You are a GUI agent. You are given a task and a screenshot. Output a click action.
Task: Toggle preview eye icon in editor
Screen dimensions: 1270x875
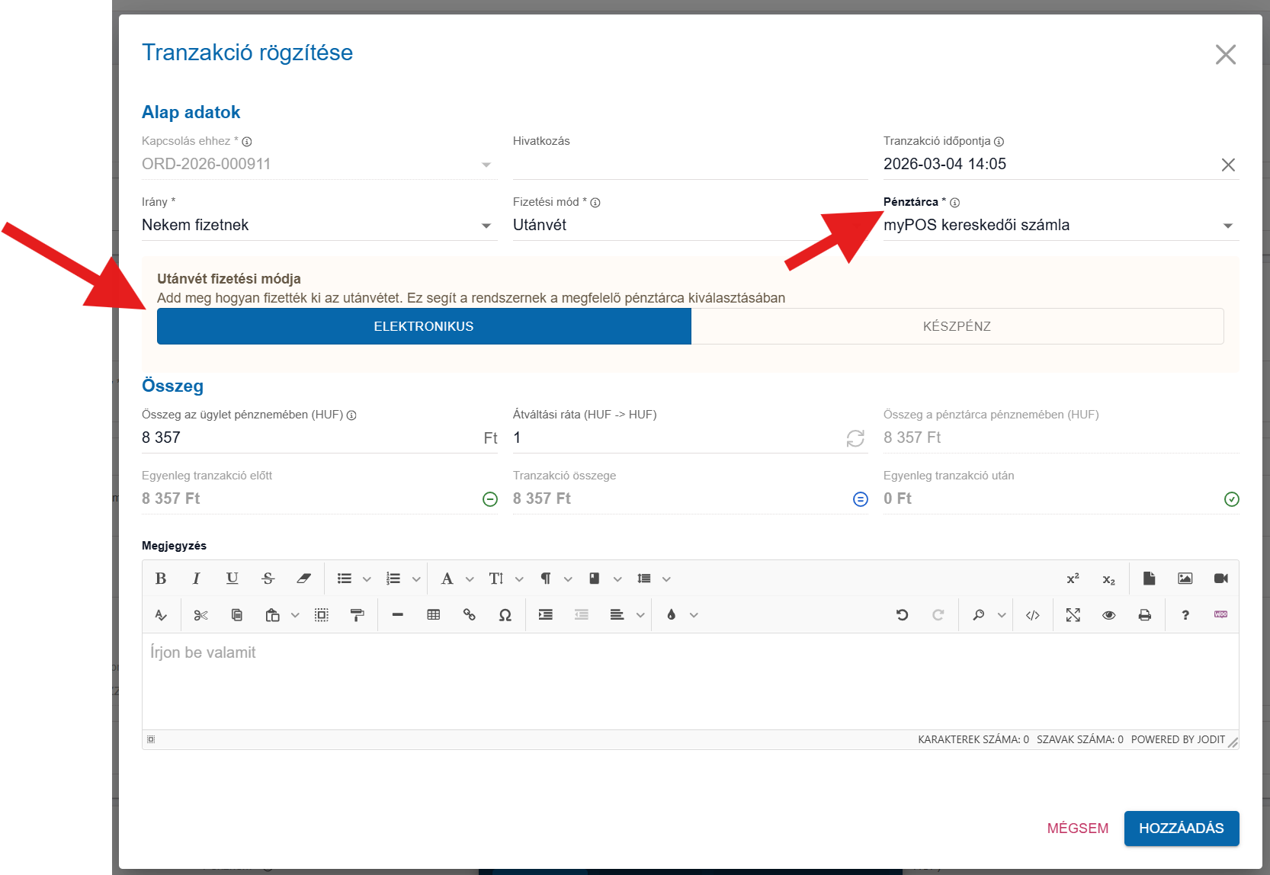(x=1108, y=615)
